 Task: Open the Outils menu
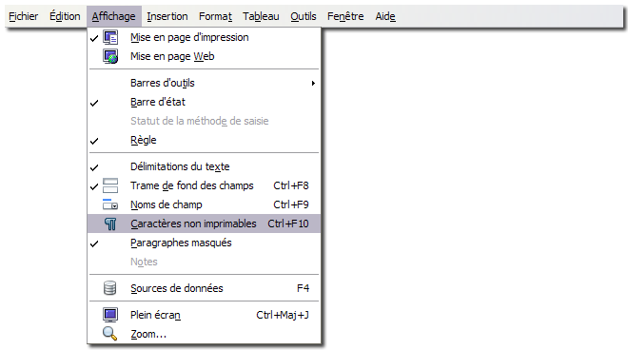coord(304,16)
